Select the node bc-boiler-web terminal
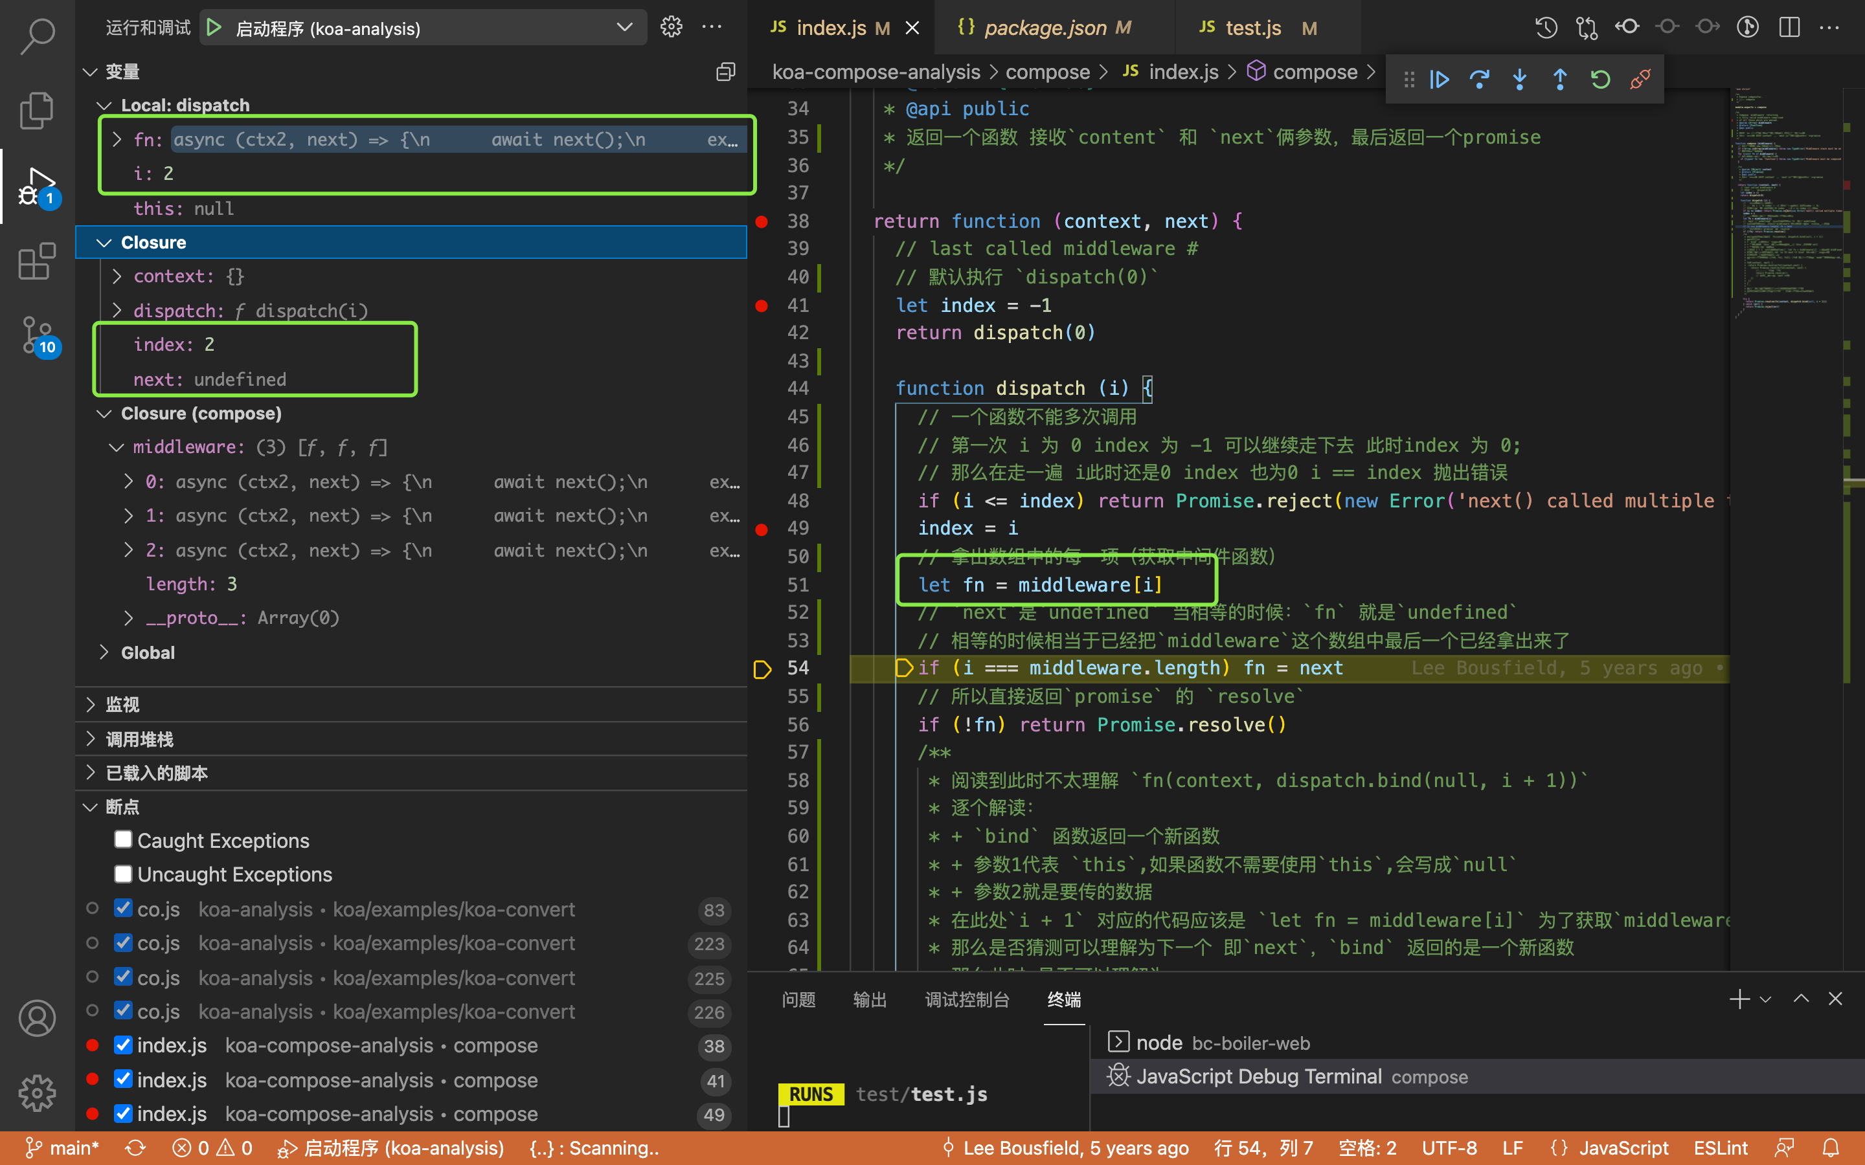Image resolution: width=1865 pixels, height=1165 pixels. click(x=1477, y=1043)
